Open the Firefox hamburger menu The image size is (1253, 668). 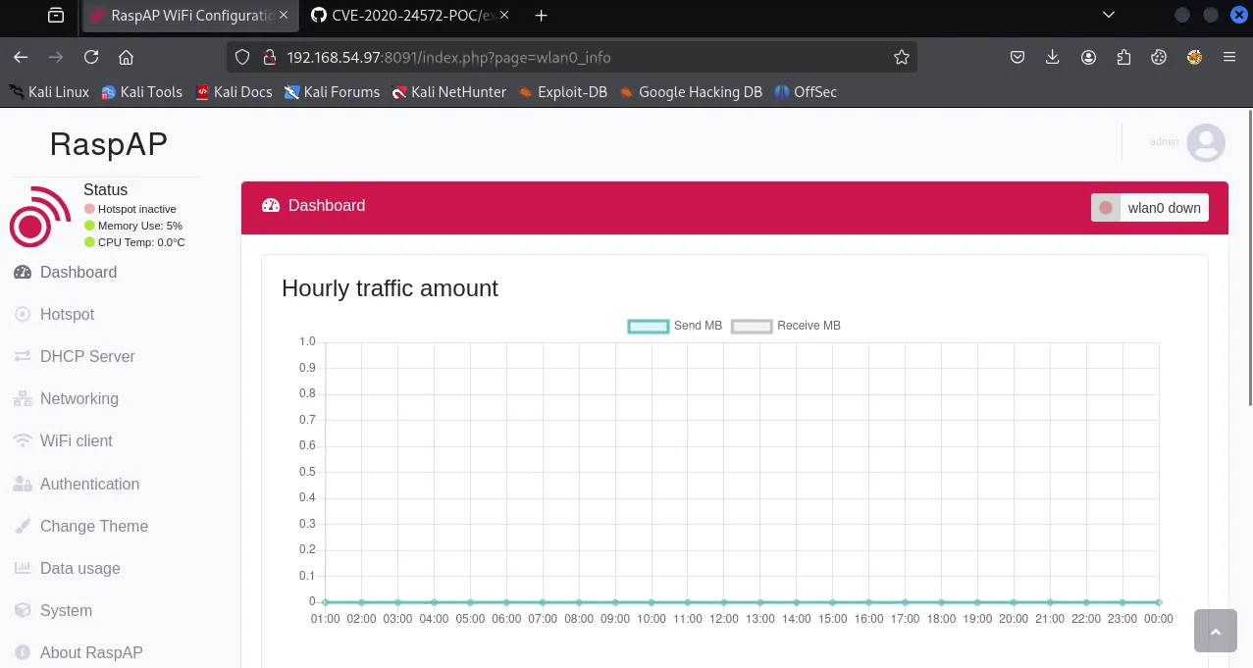click(1228, 57)
